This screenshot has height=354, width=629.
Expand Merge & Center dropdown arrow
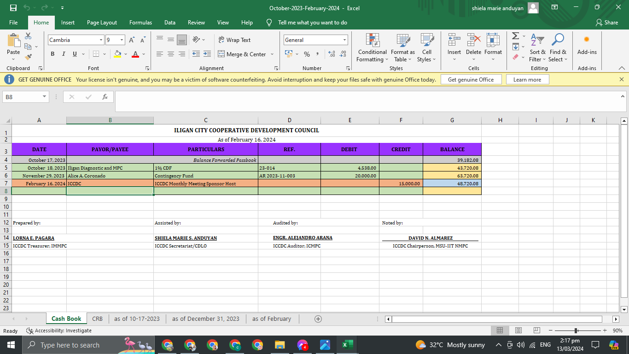[272, 54]
